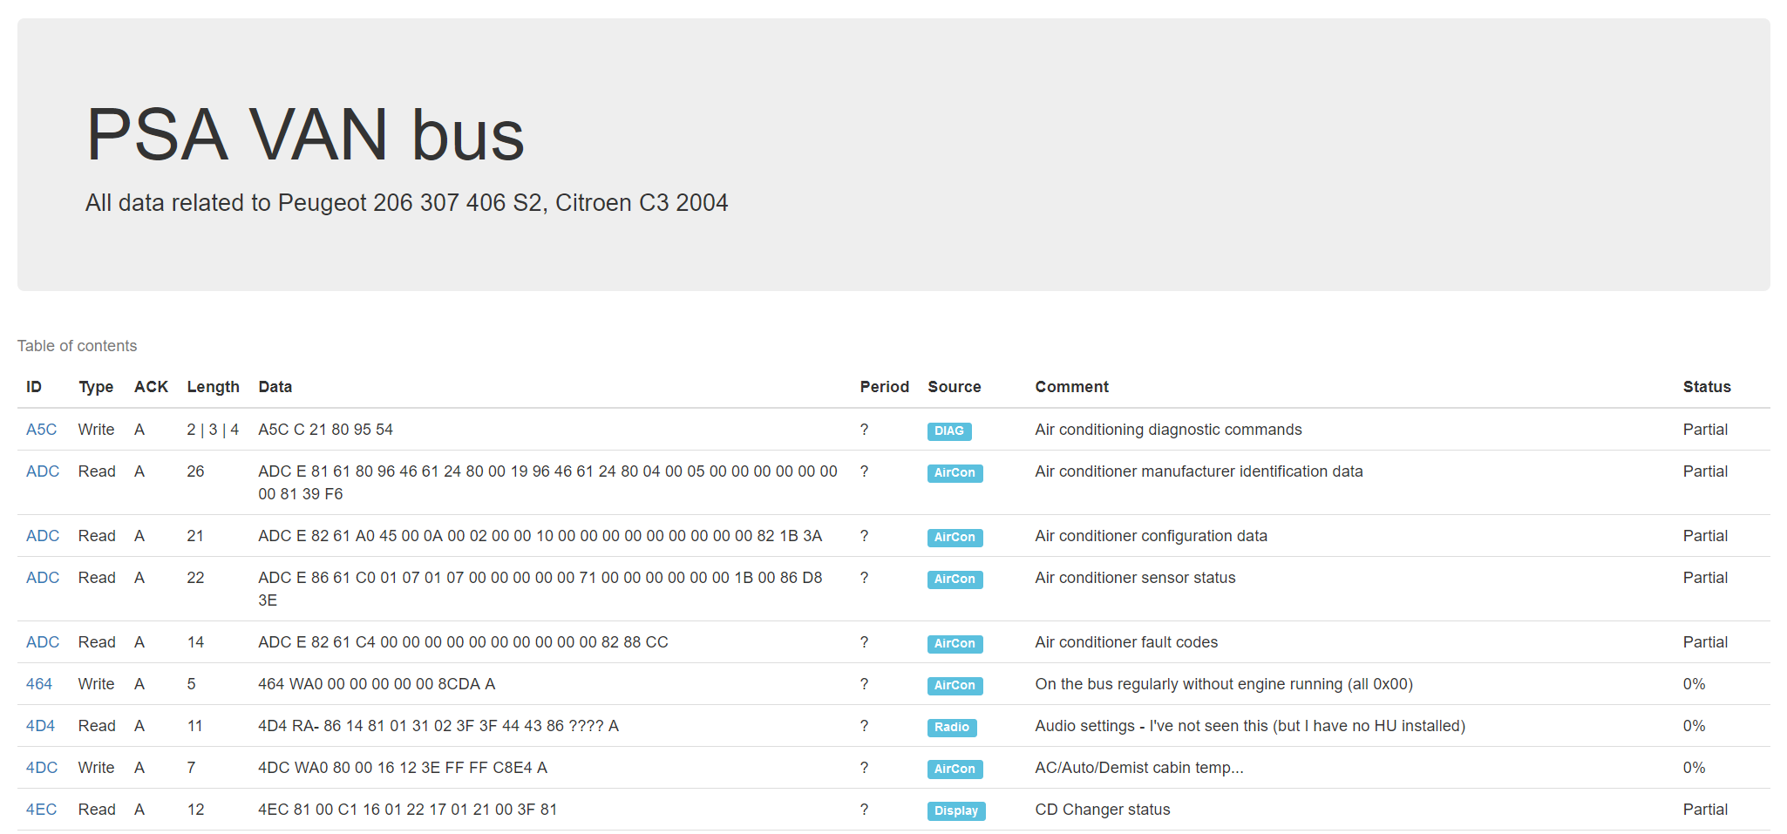This screenshot has height=834, width=1787.
Task: Select data cell starting '4D4 RA- 86 14'
Action: [438, 726]
